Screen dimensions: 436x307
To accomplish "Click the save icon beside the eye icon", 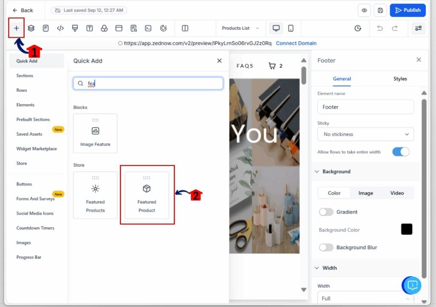I will pyautogui.click(x=380, y=10).
